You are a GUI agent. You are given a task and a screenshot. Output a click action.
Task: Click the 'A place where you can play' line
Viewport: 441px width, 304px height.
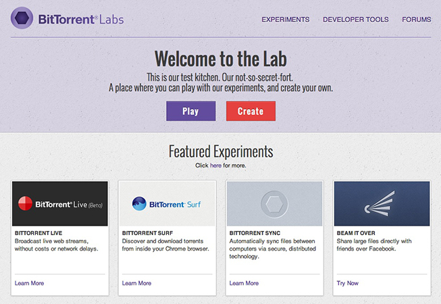coord(221,88)
